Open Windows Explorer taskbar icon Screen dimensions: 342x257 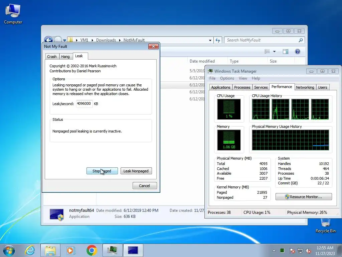click(x=50, y=250)
